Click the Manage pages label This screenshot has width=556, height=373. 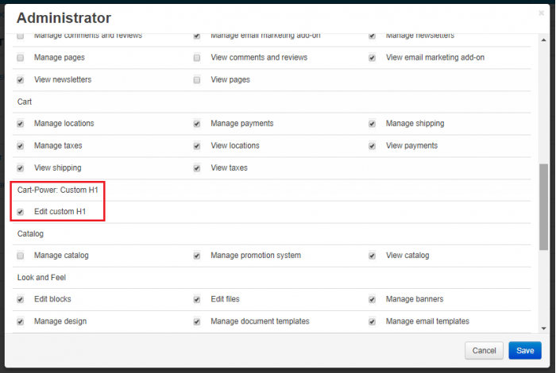point(60,57)
